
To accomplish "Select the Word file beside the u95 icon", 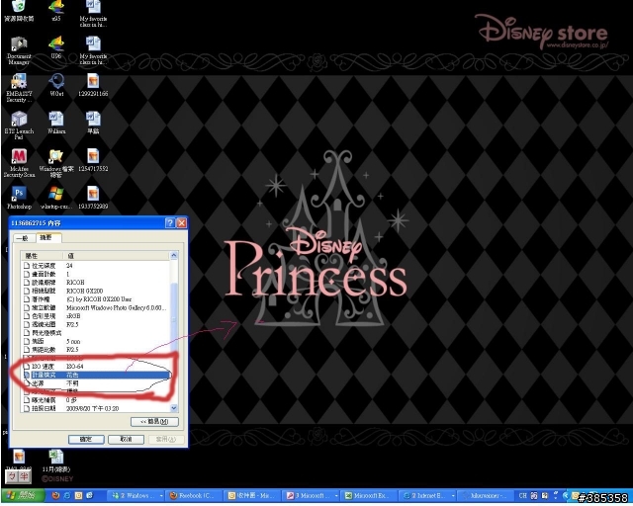I will click(93, 13).
